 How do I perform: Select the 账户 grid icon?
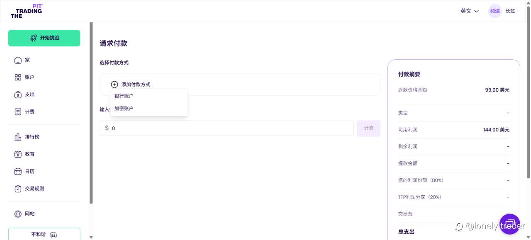[x=18, y=78]
